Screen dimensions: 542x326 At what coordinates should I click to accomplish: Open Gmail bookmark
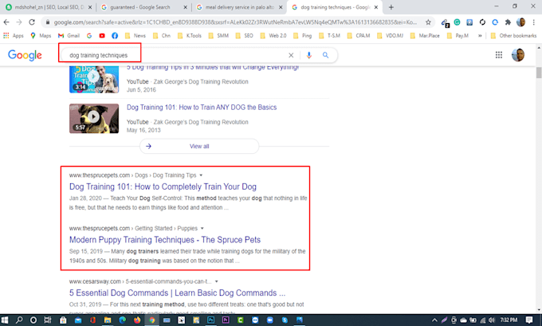69,36
